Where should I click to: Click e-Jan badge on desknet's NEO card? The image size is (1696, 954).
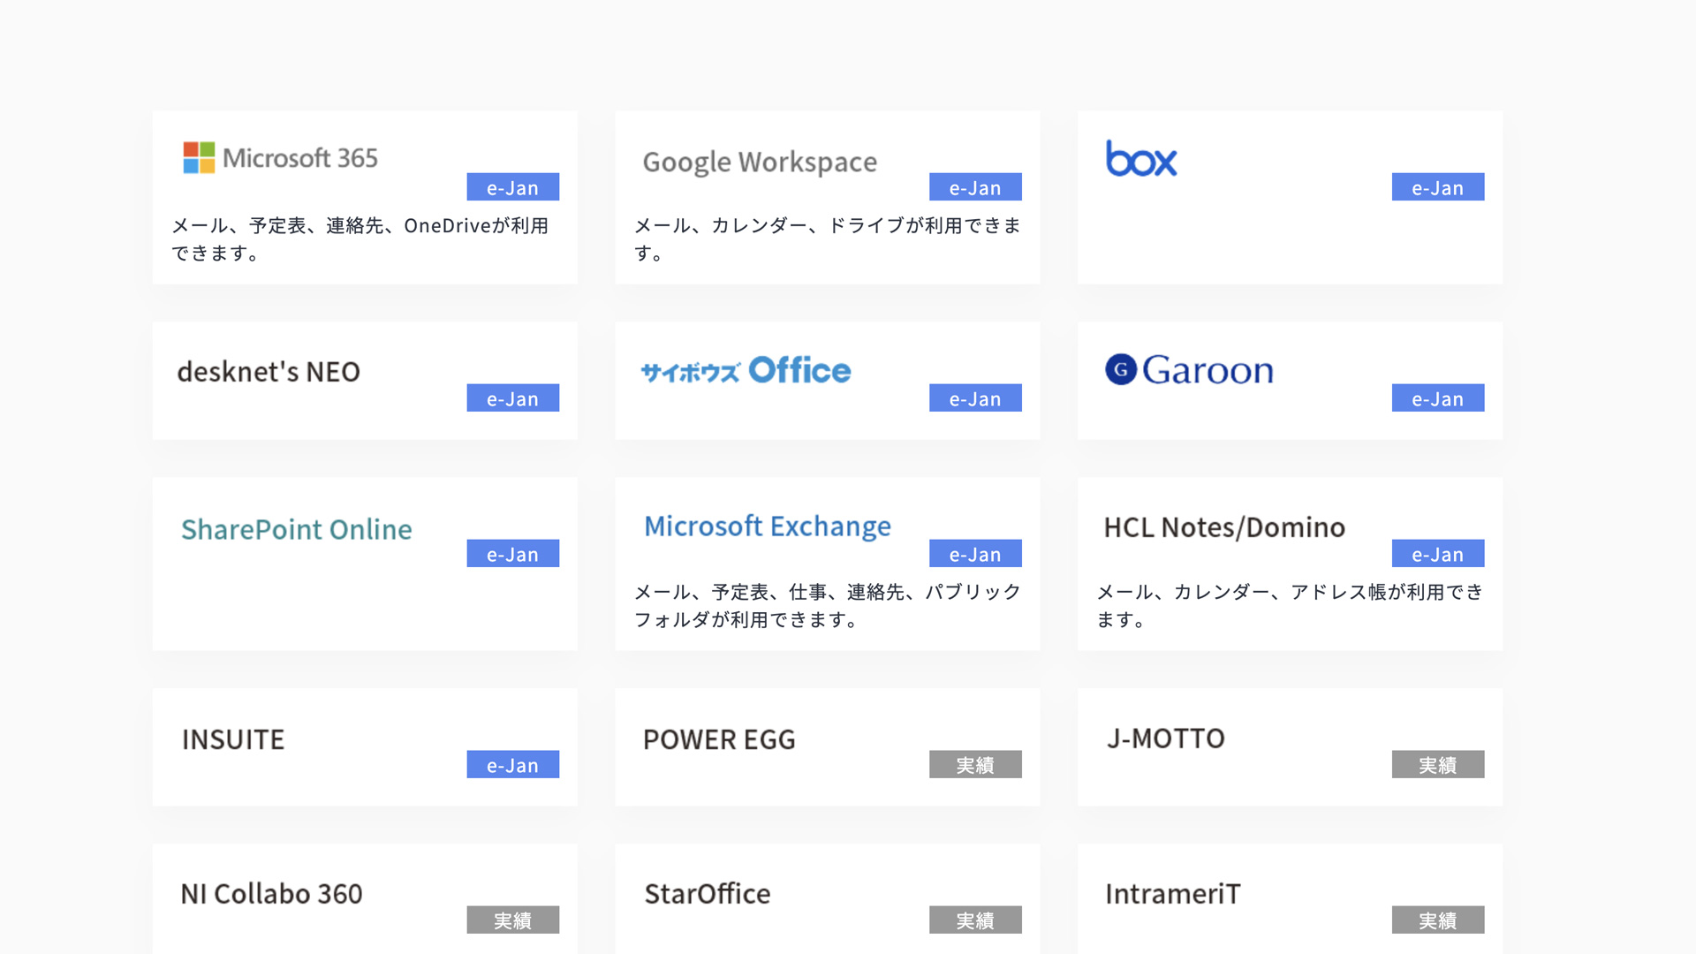[x=513, y=398]
